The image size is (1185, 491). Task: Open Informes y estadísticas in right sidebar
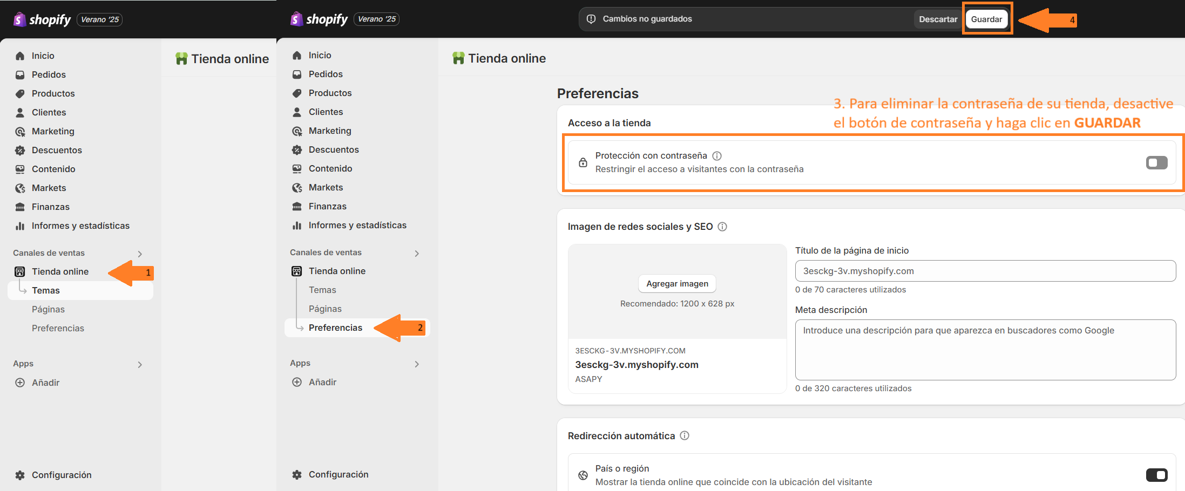(x=357, y=225)
